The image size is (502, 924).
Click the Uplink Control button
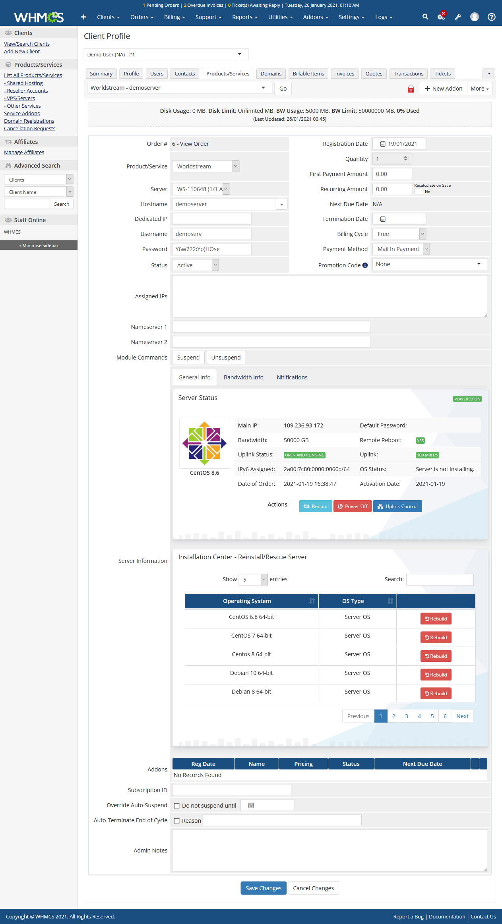click(397, 506)
